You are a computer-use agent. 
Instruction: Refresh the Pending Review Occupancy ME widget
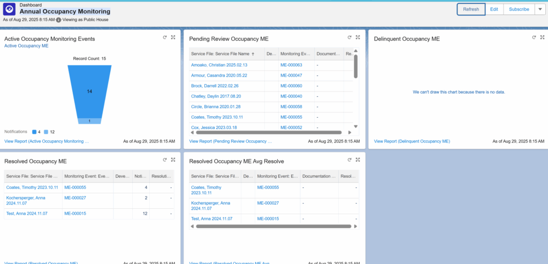click(349, 37)
